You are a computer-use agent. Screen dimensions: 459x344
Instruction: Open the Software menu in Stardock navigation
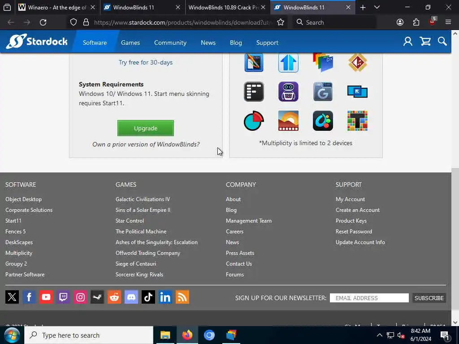[x=95, y=43]
